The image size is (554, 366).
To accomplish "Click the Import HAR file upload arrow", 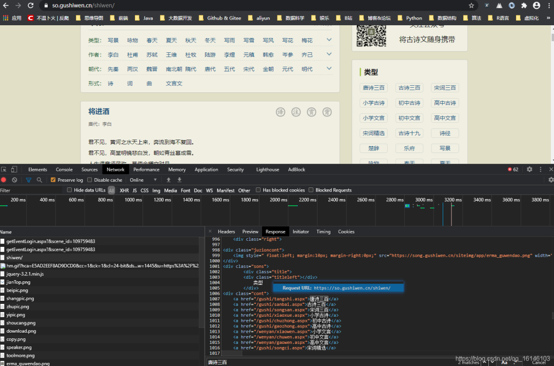I will click(x=169, y=180).
